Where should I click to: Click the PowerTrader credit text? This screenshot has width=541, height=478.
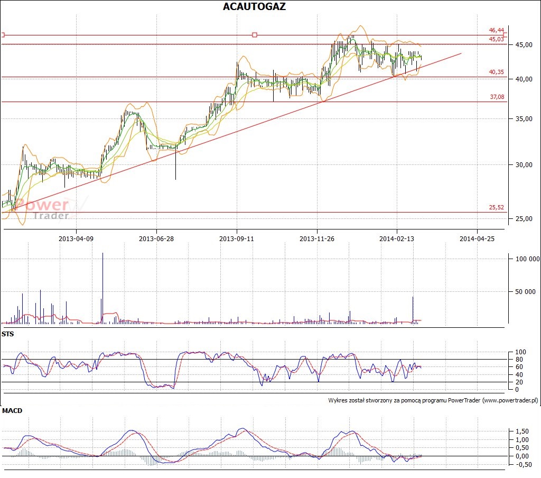pyautogui.click(x=433, y=401)
